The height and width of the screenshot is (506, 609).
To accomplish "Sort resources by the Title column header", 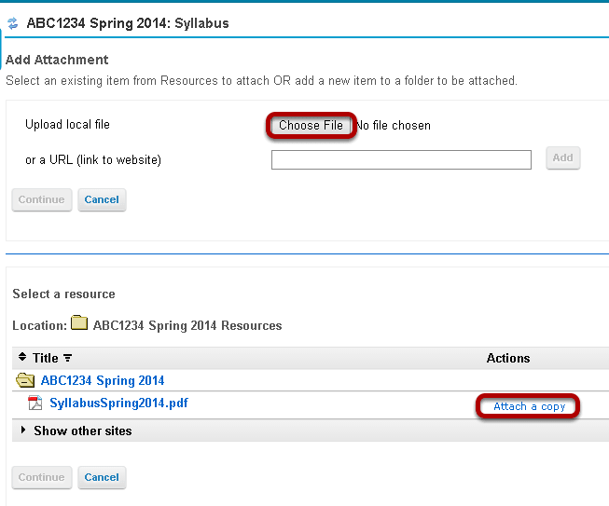I will coord(46,358).
